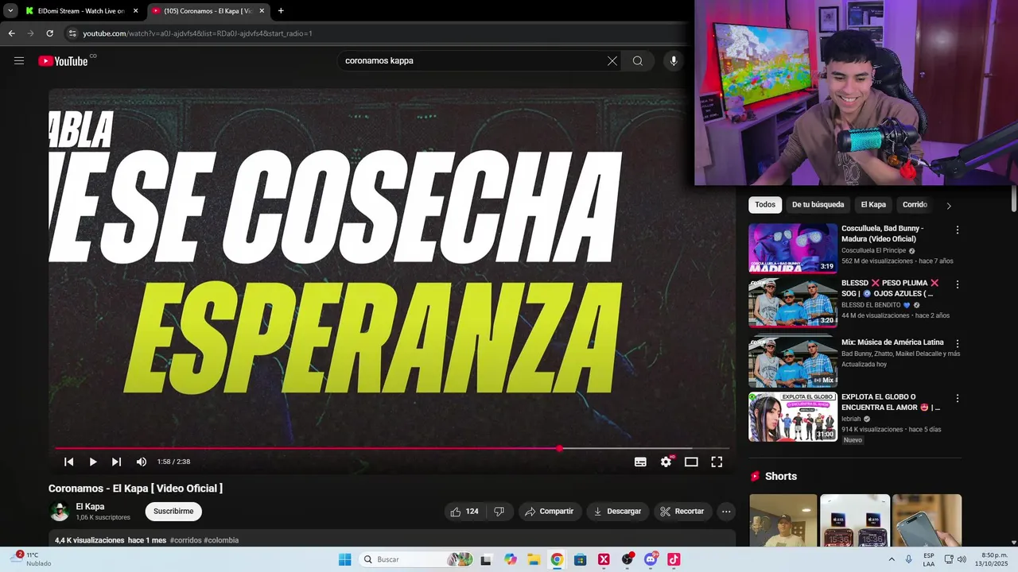Start voice search with microphone
The width and height of the screenshot is (1018, 572).
[674, 60]
